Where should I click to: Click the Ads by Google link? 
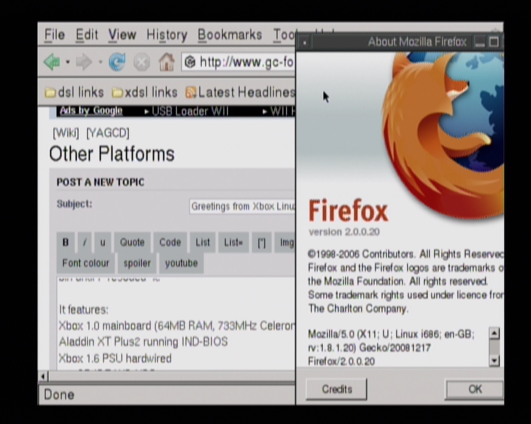click(91, 111)
